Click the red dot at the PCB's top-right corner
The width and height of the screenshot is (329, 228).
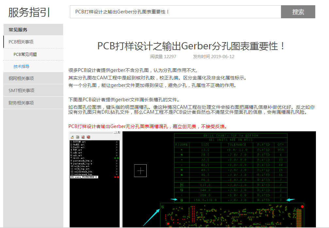(x=302, y=206)
